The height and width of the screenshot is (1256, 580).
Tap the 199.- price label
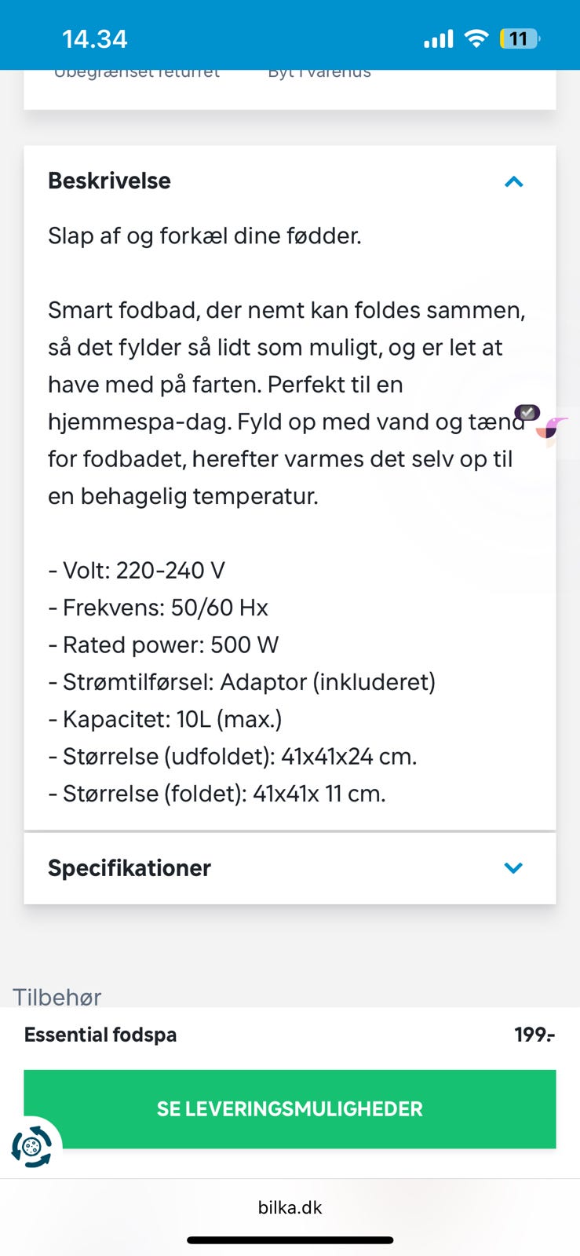pyautogui.click(x=534, y=1035)
